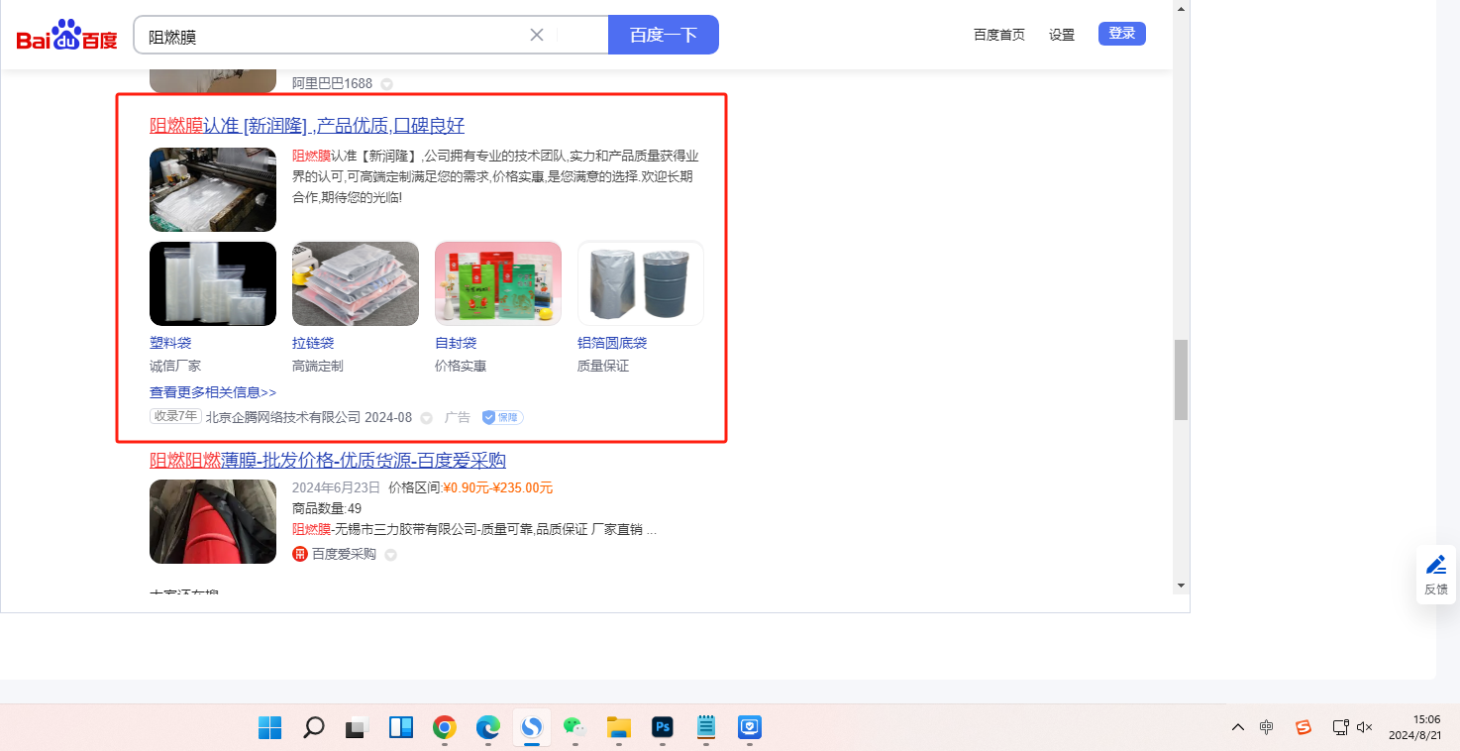Click the price range ¥0.90元-¥235.00元
Image resolution: width=1460 pixels, height=751 pixels.
(x=497, y=487)
